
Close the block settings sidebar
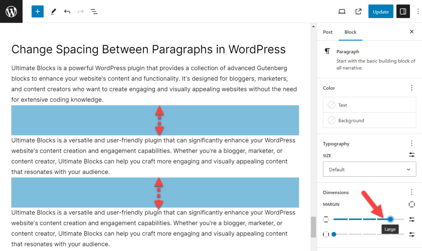tap(411, 31)
